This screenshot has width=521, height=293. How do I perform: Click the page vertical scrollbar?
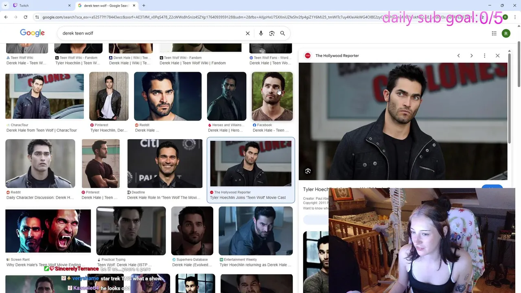tap(519, 64)
